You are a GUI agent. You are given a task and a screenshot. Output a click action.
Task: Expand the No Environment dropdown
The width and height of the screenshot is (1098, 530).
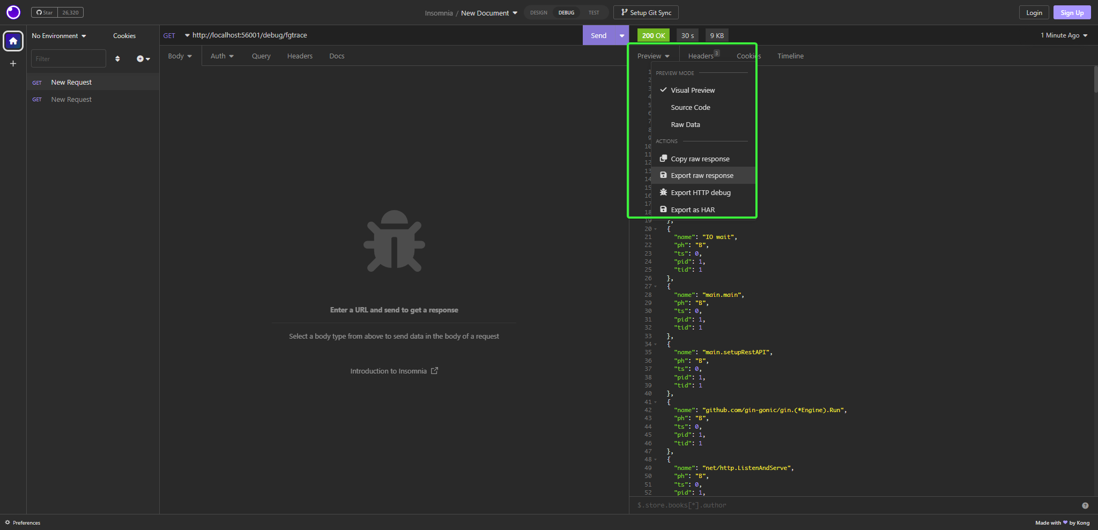(x=59, y=36)
